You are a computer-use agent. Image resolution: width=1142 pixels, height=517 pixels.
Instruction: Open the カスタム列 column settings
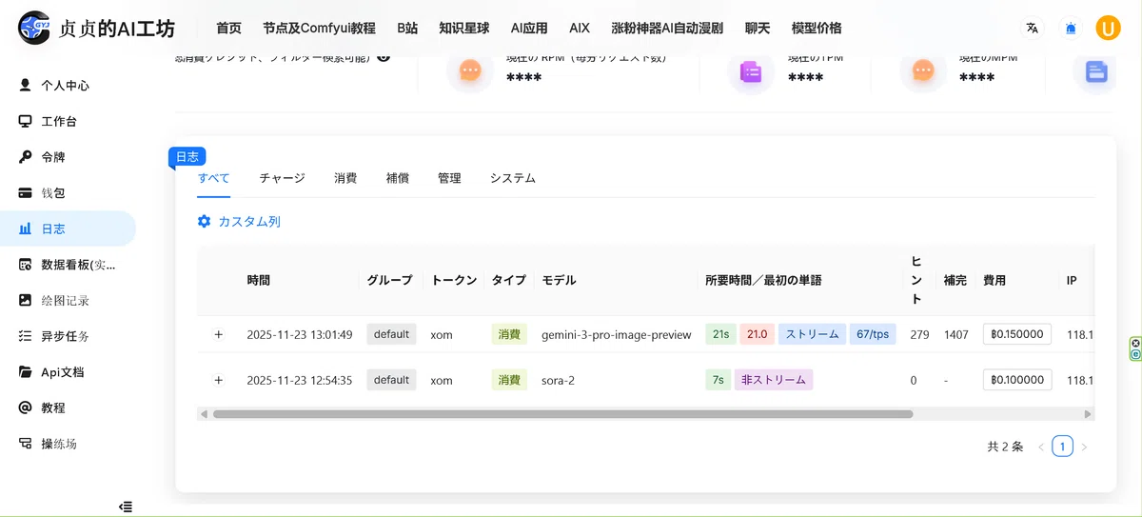pyautogui.click(x=239, y=221)
